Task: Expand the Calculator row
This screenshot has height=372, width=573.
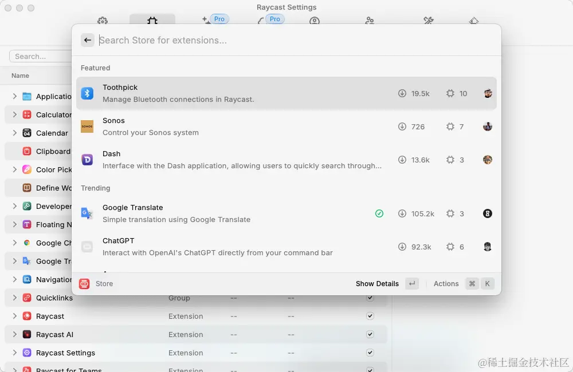Action: (x=15, y=114)
